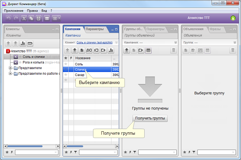241x160 pixels.
Task: Click the table view icon in Groups panel
Action: coord(148,50)
